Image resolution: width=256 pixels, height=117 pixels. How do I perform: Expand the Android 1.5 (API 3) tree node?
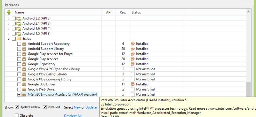coord(9,34)
